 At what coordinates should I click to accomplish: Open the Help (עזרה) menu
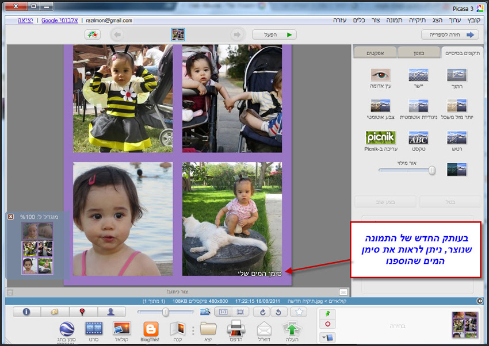[339, 20]
